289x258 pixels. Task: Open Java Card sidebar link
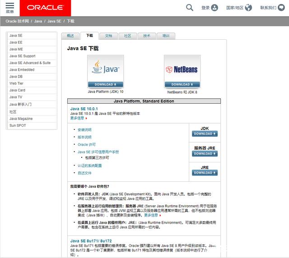(x=32, y=90)
